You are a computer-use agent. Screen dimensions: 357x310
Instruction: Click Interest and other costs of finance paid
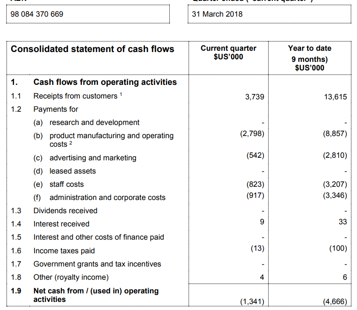coord(99,237)
